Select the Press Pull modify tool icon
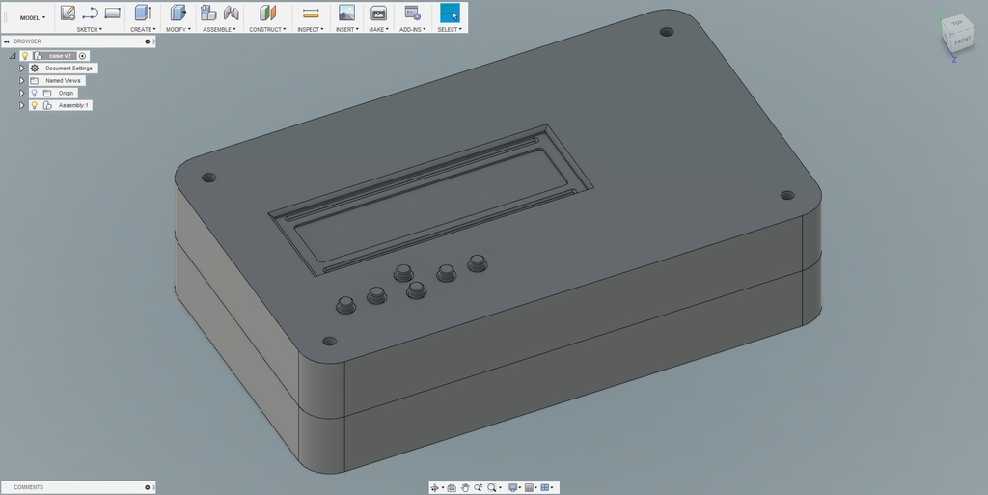The image size is (988, 495). 178,13
